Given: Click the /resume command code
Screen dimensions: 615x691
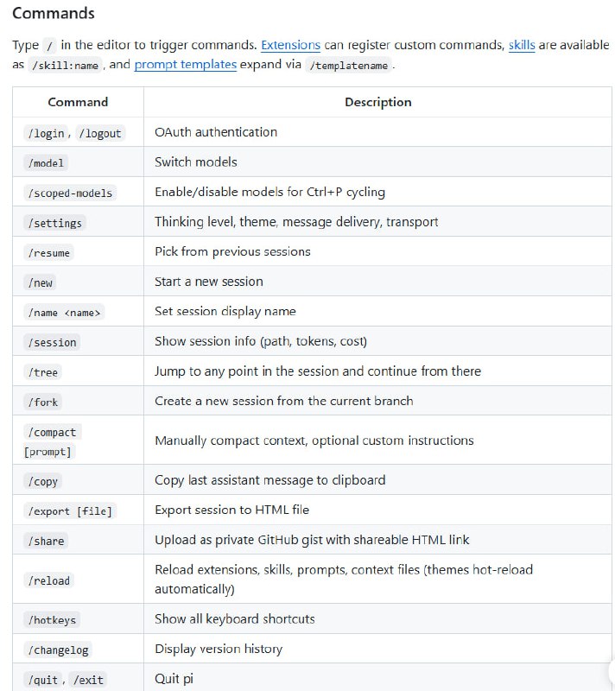Looking at the screenshot, I should (x=49, y=253).
